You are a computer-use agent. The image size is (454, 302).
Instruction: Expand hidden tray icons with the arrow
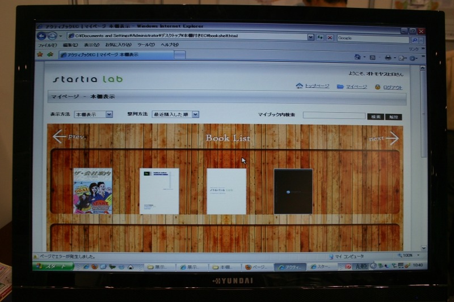[373, 266]
